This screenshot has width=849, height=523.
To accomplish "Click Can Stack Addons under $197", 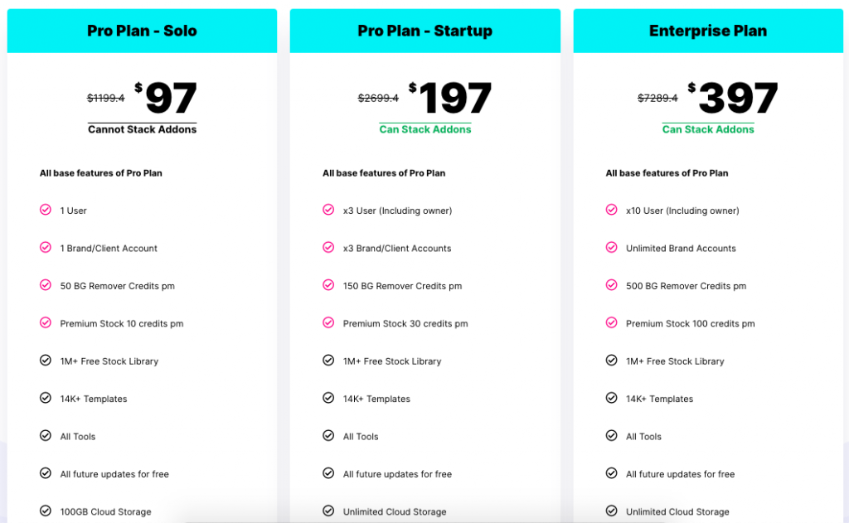I will pyautogui.click(x=425, y=129).
